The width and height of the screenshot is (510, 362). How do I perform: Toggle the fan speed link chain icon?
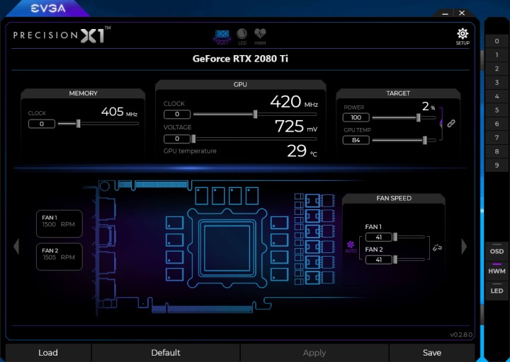438,247
